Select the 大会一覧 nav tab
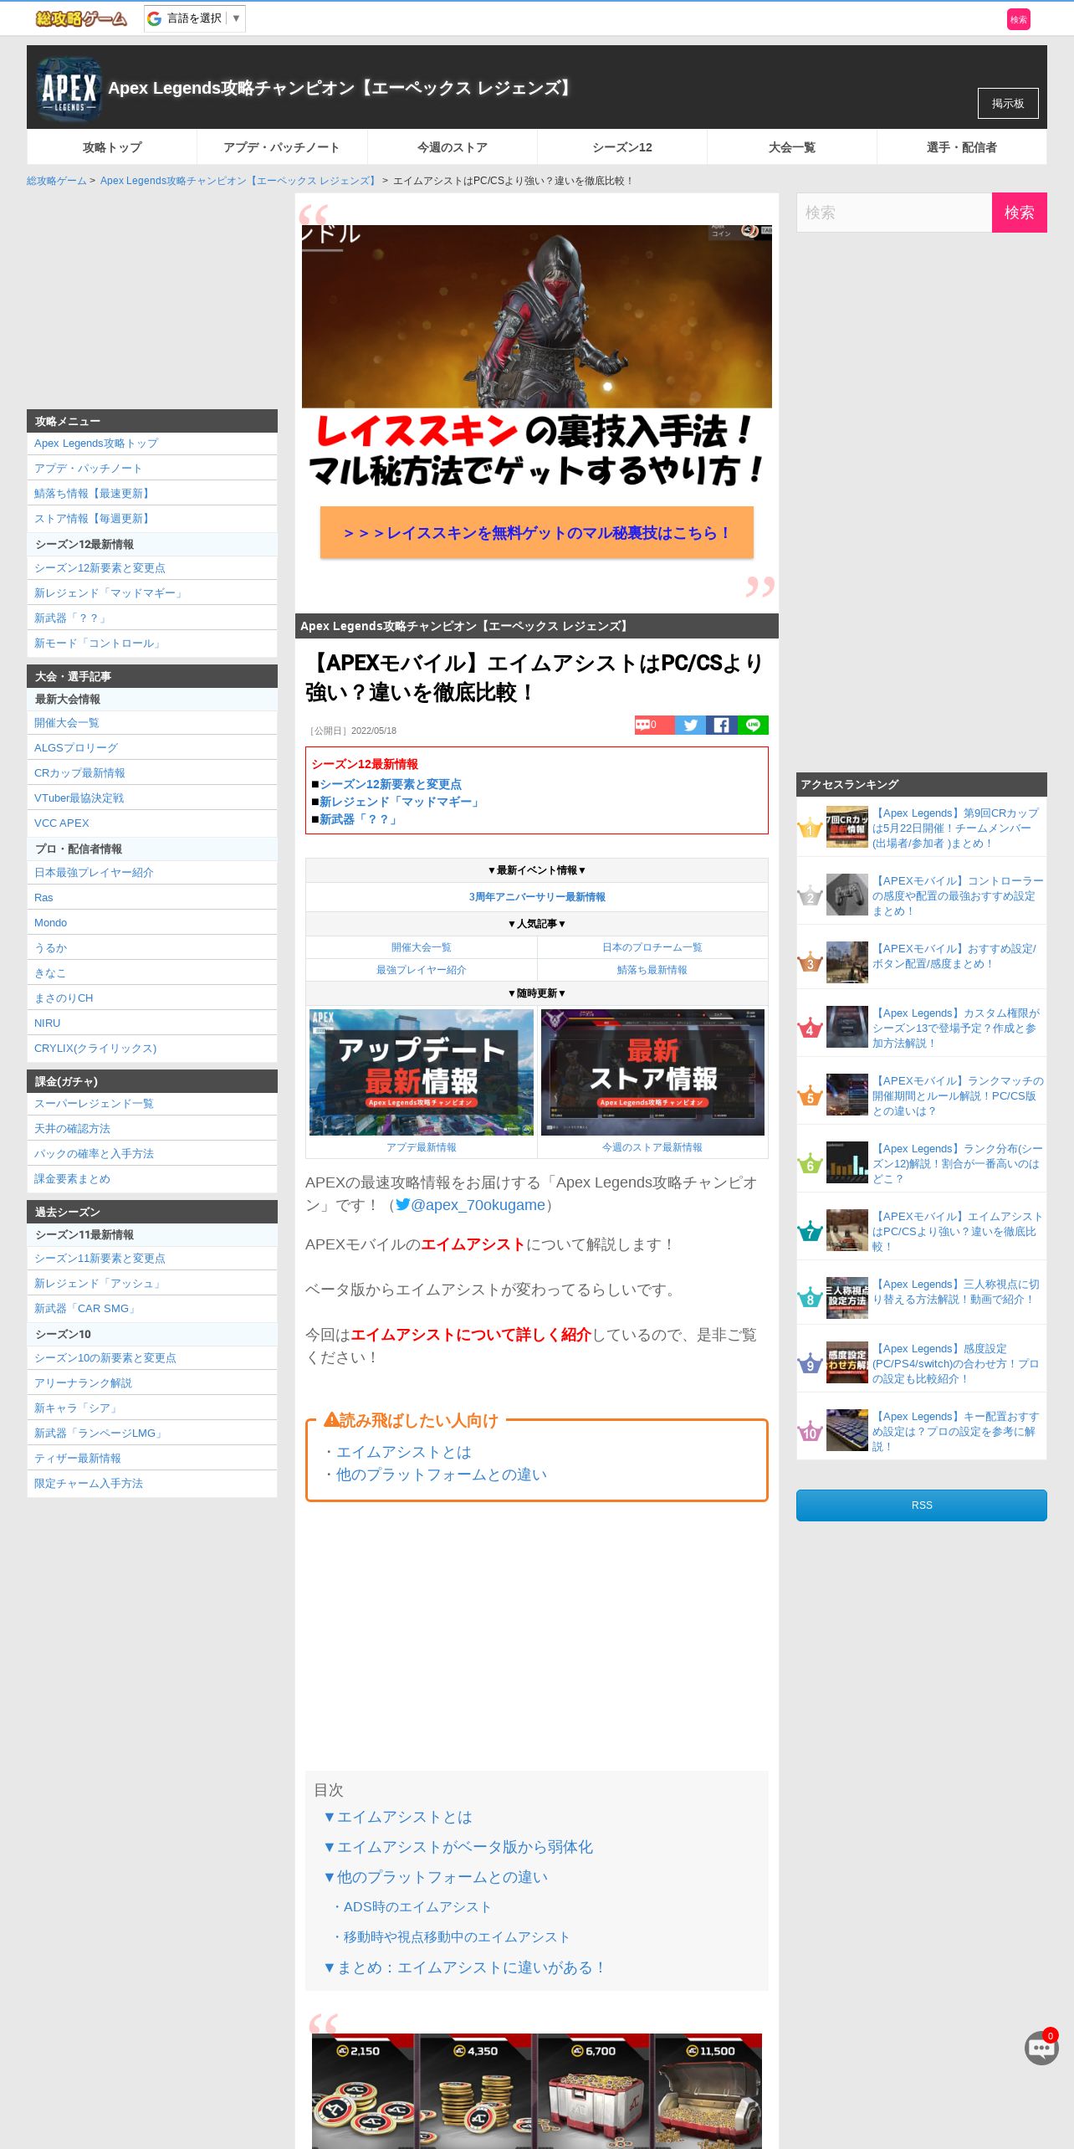Viewport: 1074px width, 2149px height. (792, 147)
